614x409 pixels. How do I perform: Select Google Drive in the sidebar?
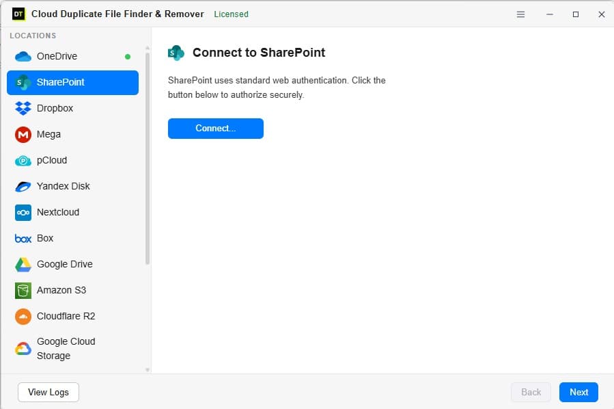coord(73,264)
